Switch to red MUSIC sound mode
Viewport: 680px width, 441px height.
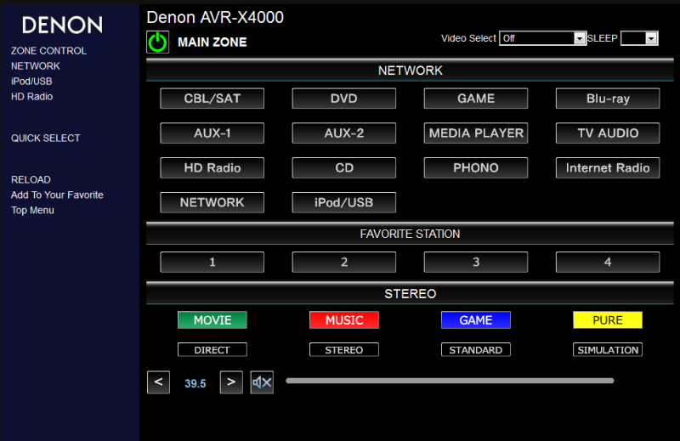(x=344, y=320)
